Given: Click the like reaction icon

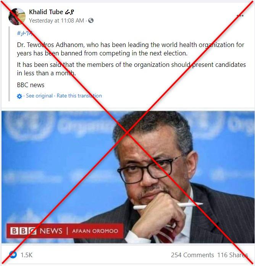Looking at the screenshot, I should [13, 255].
